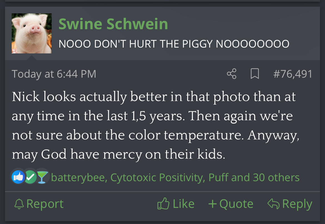Click the bell icon to Report post

point(19,204)
